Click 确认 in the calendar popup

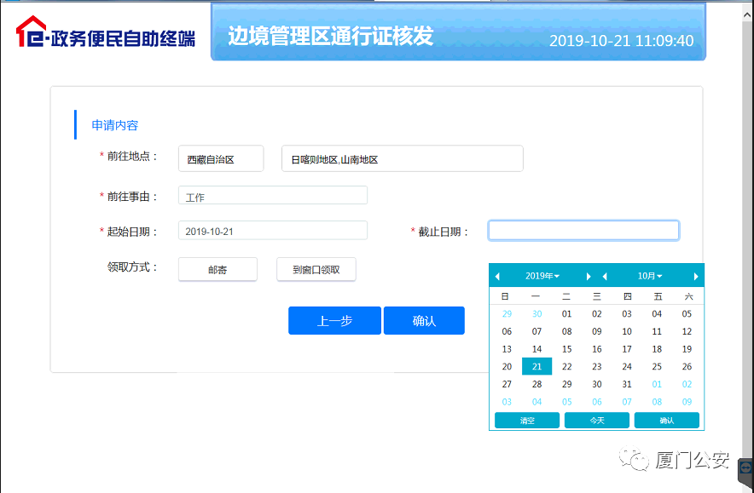coord(666,421)
